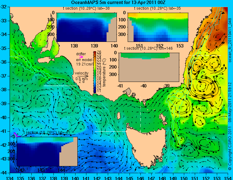Click the '2 d' legend text

(x=81, y=82)
